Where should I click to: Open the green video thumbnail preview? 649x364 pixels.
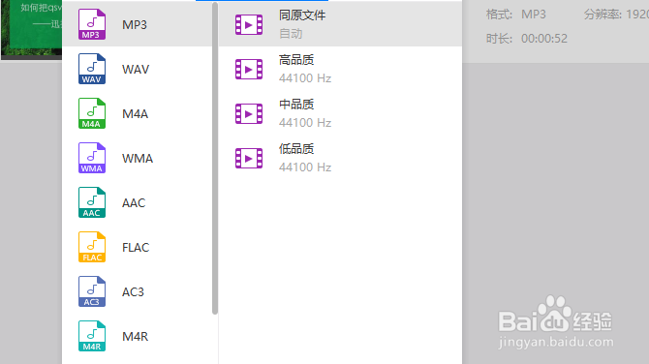pyautogui.click(x=31, y=29)
